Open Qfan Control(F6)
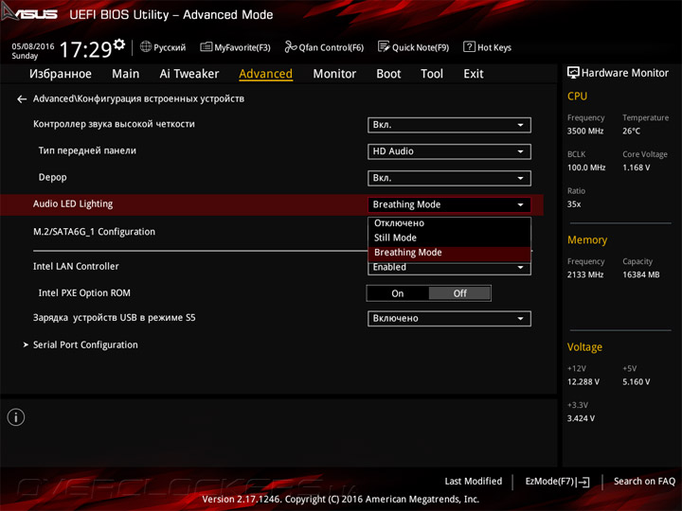This screenshot has width=682, height=511. click(324, 47)
